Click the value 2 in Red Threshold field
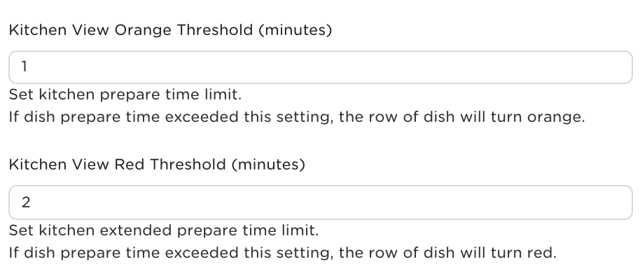Image resolution: width=640 pixels, height=269 pixels. [x=26, y=202]
